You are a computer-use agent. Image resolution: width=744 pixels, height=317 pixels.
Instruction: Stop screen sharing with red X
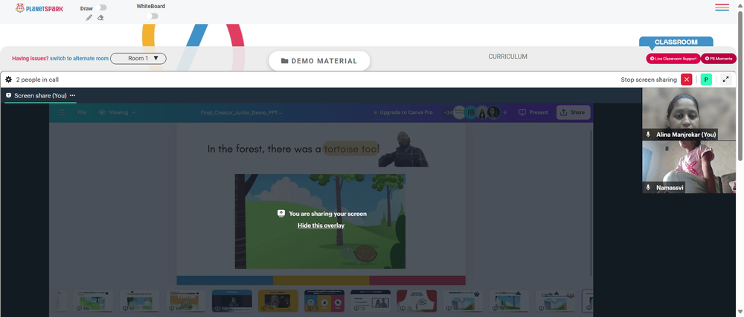tap(686, 80)
